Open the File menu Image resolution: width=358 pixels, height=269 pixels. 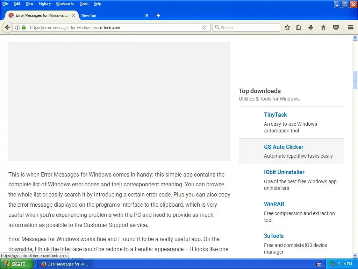point(5,4)
